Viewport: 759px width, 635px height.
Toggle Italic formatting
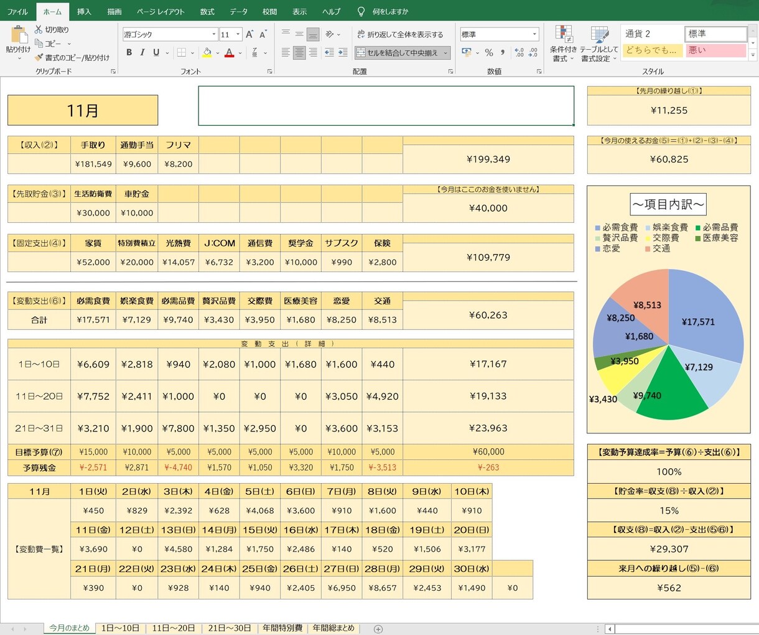[142, 53]
